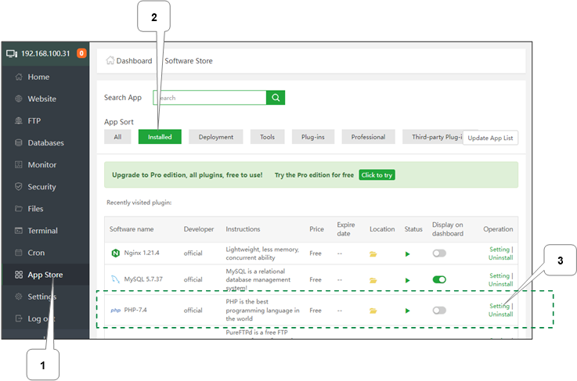Toggle Nginx display on dashboard switch

439,253
